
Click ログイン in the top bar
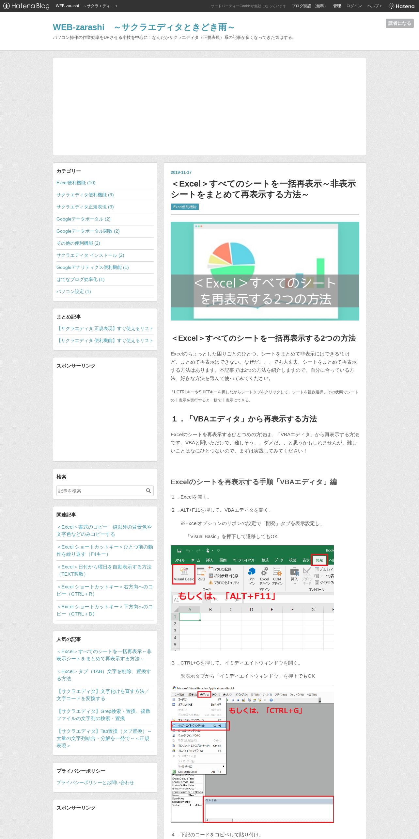pyautogui.click(x=354, y=6)
